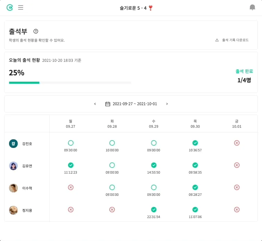
Task: Click 정지용's profile avatar thumbnail
Action: [13, 210]
